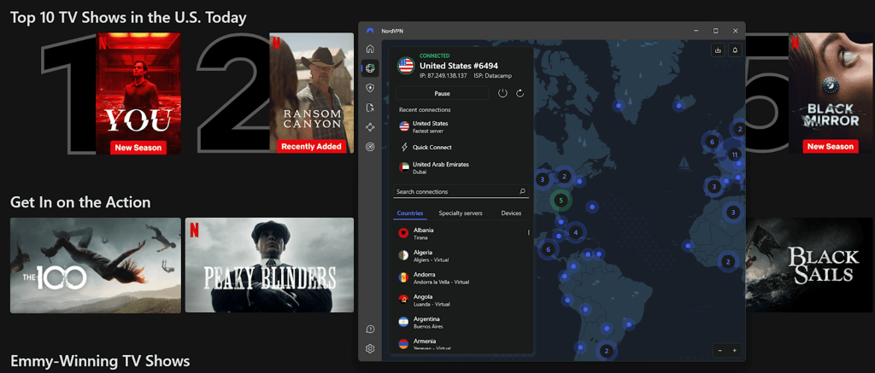Open the NordVPN Home sidebar icon
Screen dimensions: 875x373
click(369, 49)
